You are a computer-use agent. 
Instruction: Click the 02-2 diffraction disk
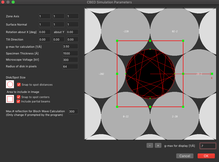point(175,31)
